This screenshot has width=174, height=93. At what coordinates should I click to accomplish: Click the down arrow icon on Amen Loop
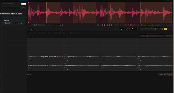[x=21, y=23]
